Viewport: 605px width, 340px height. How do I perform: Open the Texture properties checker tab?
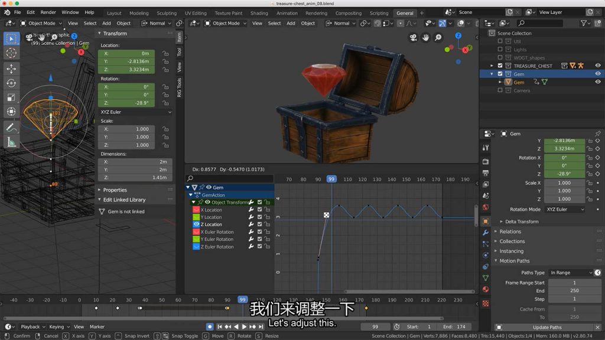(486, 303)
